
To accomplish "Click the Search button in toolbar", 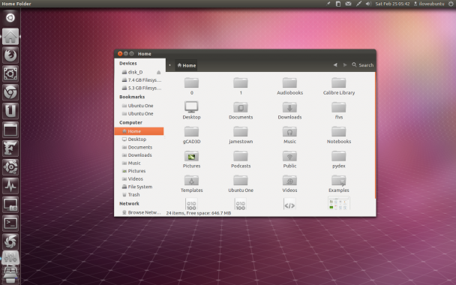I will [363, 64].
